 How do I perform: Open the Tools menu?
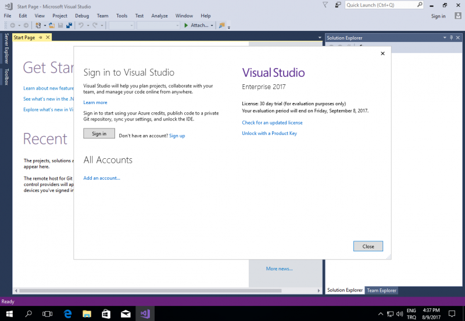pos(121,16)
